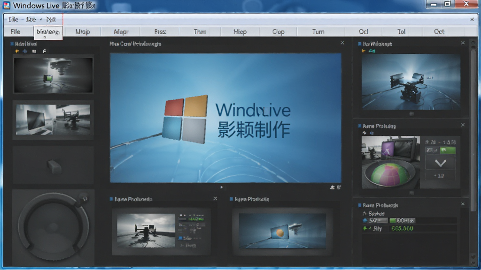Screen dimensions: 481x270
Task: Click the yellow star icon in the top-left panel
Action: [x=17, y=51]
